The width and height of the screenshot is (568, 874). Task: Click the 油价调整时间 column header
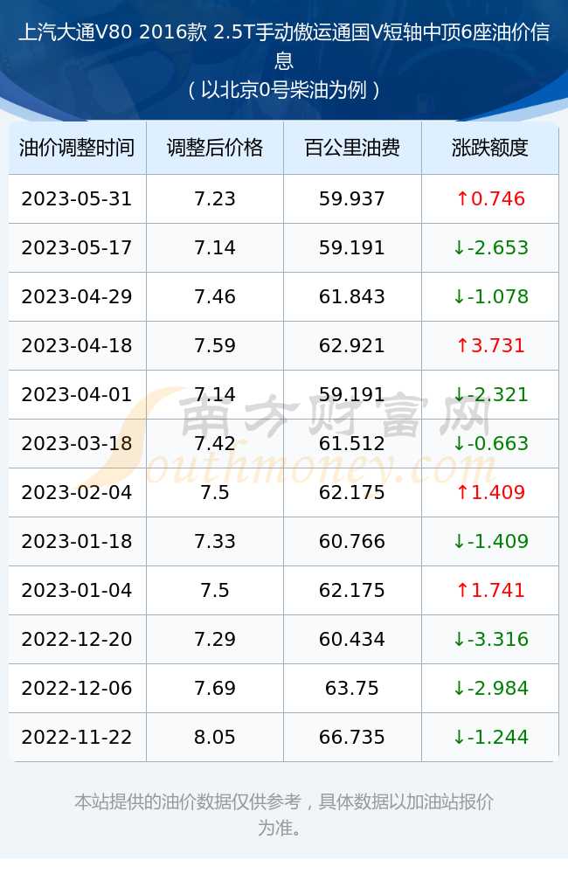[x=77, y=148]
